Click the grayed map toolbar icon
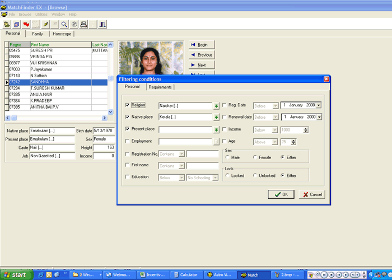Screen dimensions: 392x280 [36, 24]
